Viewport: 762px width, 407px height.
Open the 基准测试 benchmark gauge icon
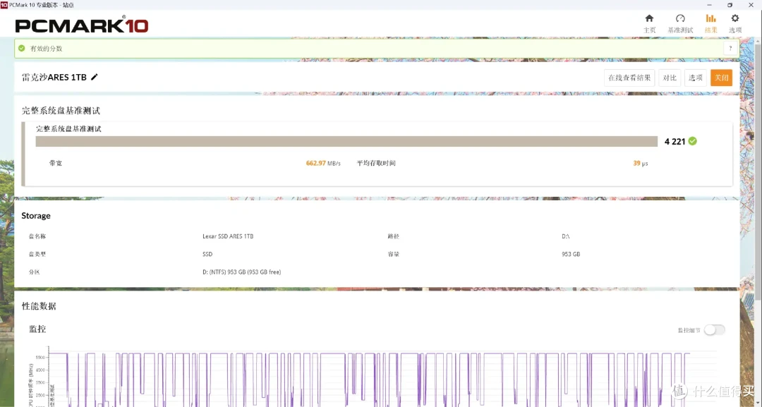[680, 18]
